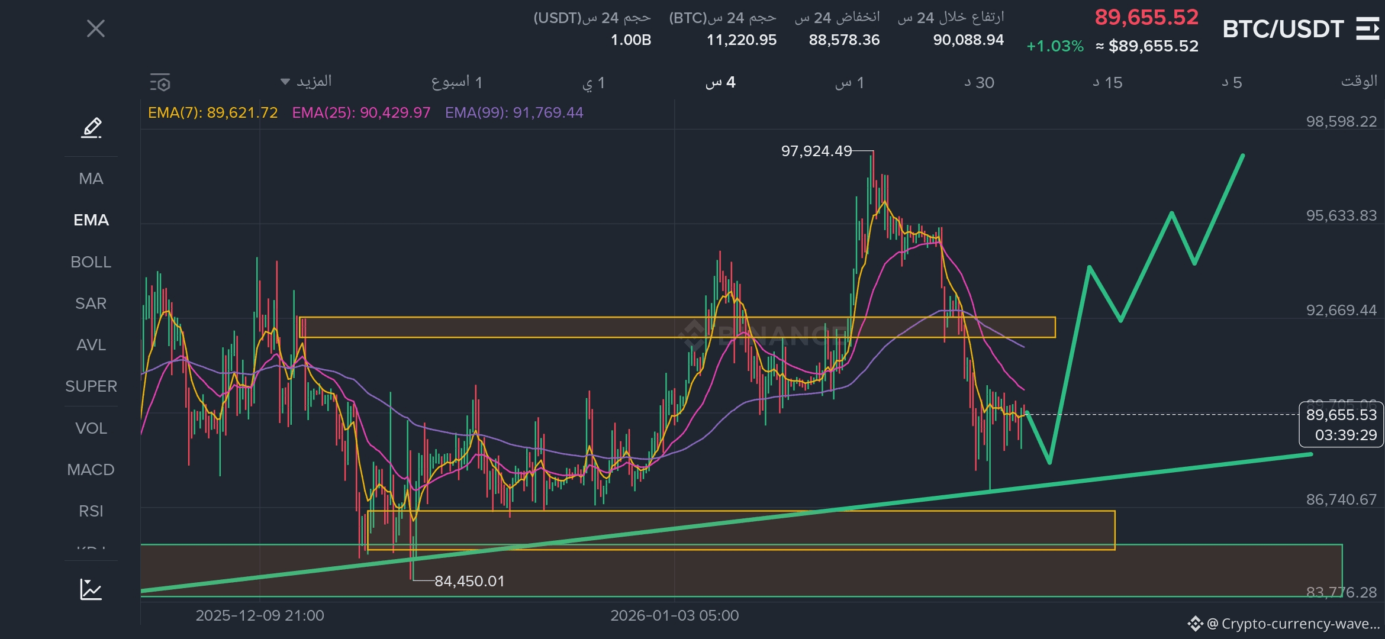1385x639 pixels.
Task: Enable the BOLL indicator
Action: tap(91, 262)
